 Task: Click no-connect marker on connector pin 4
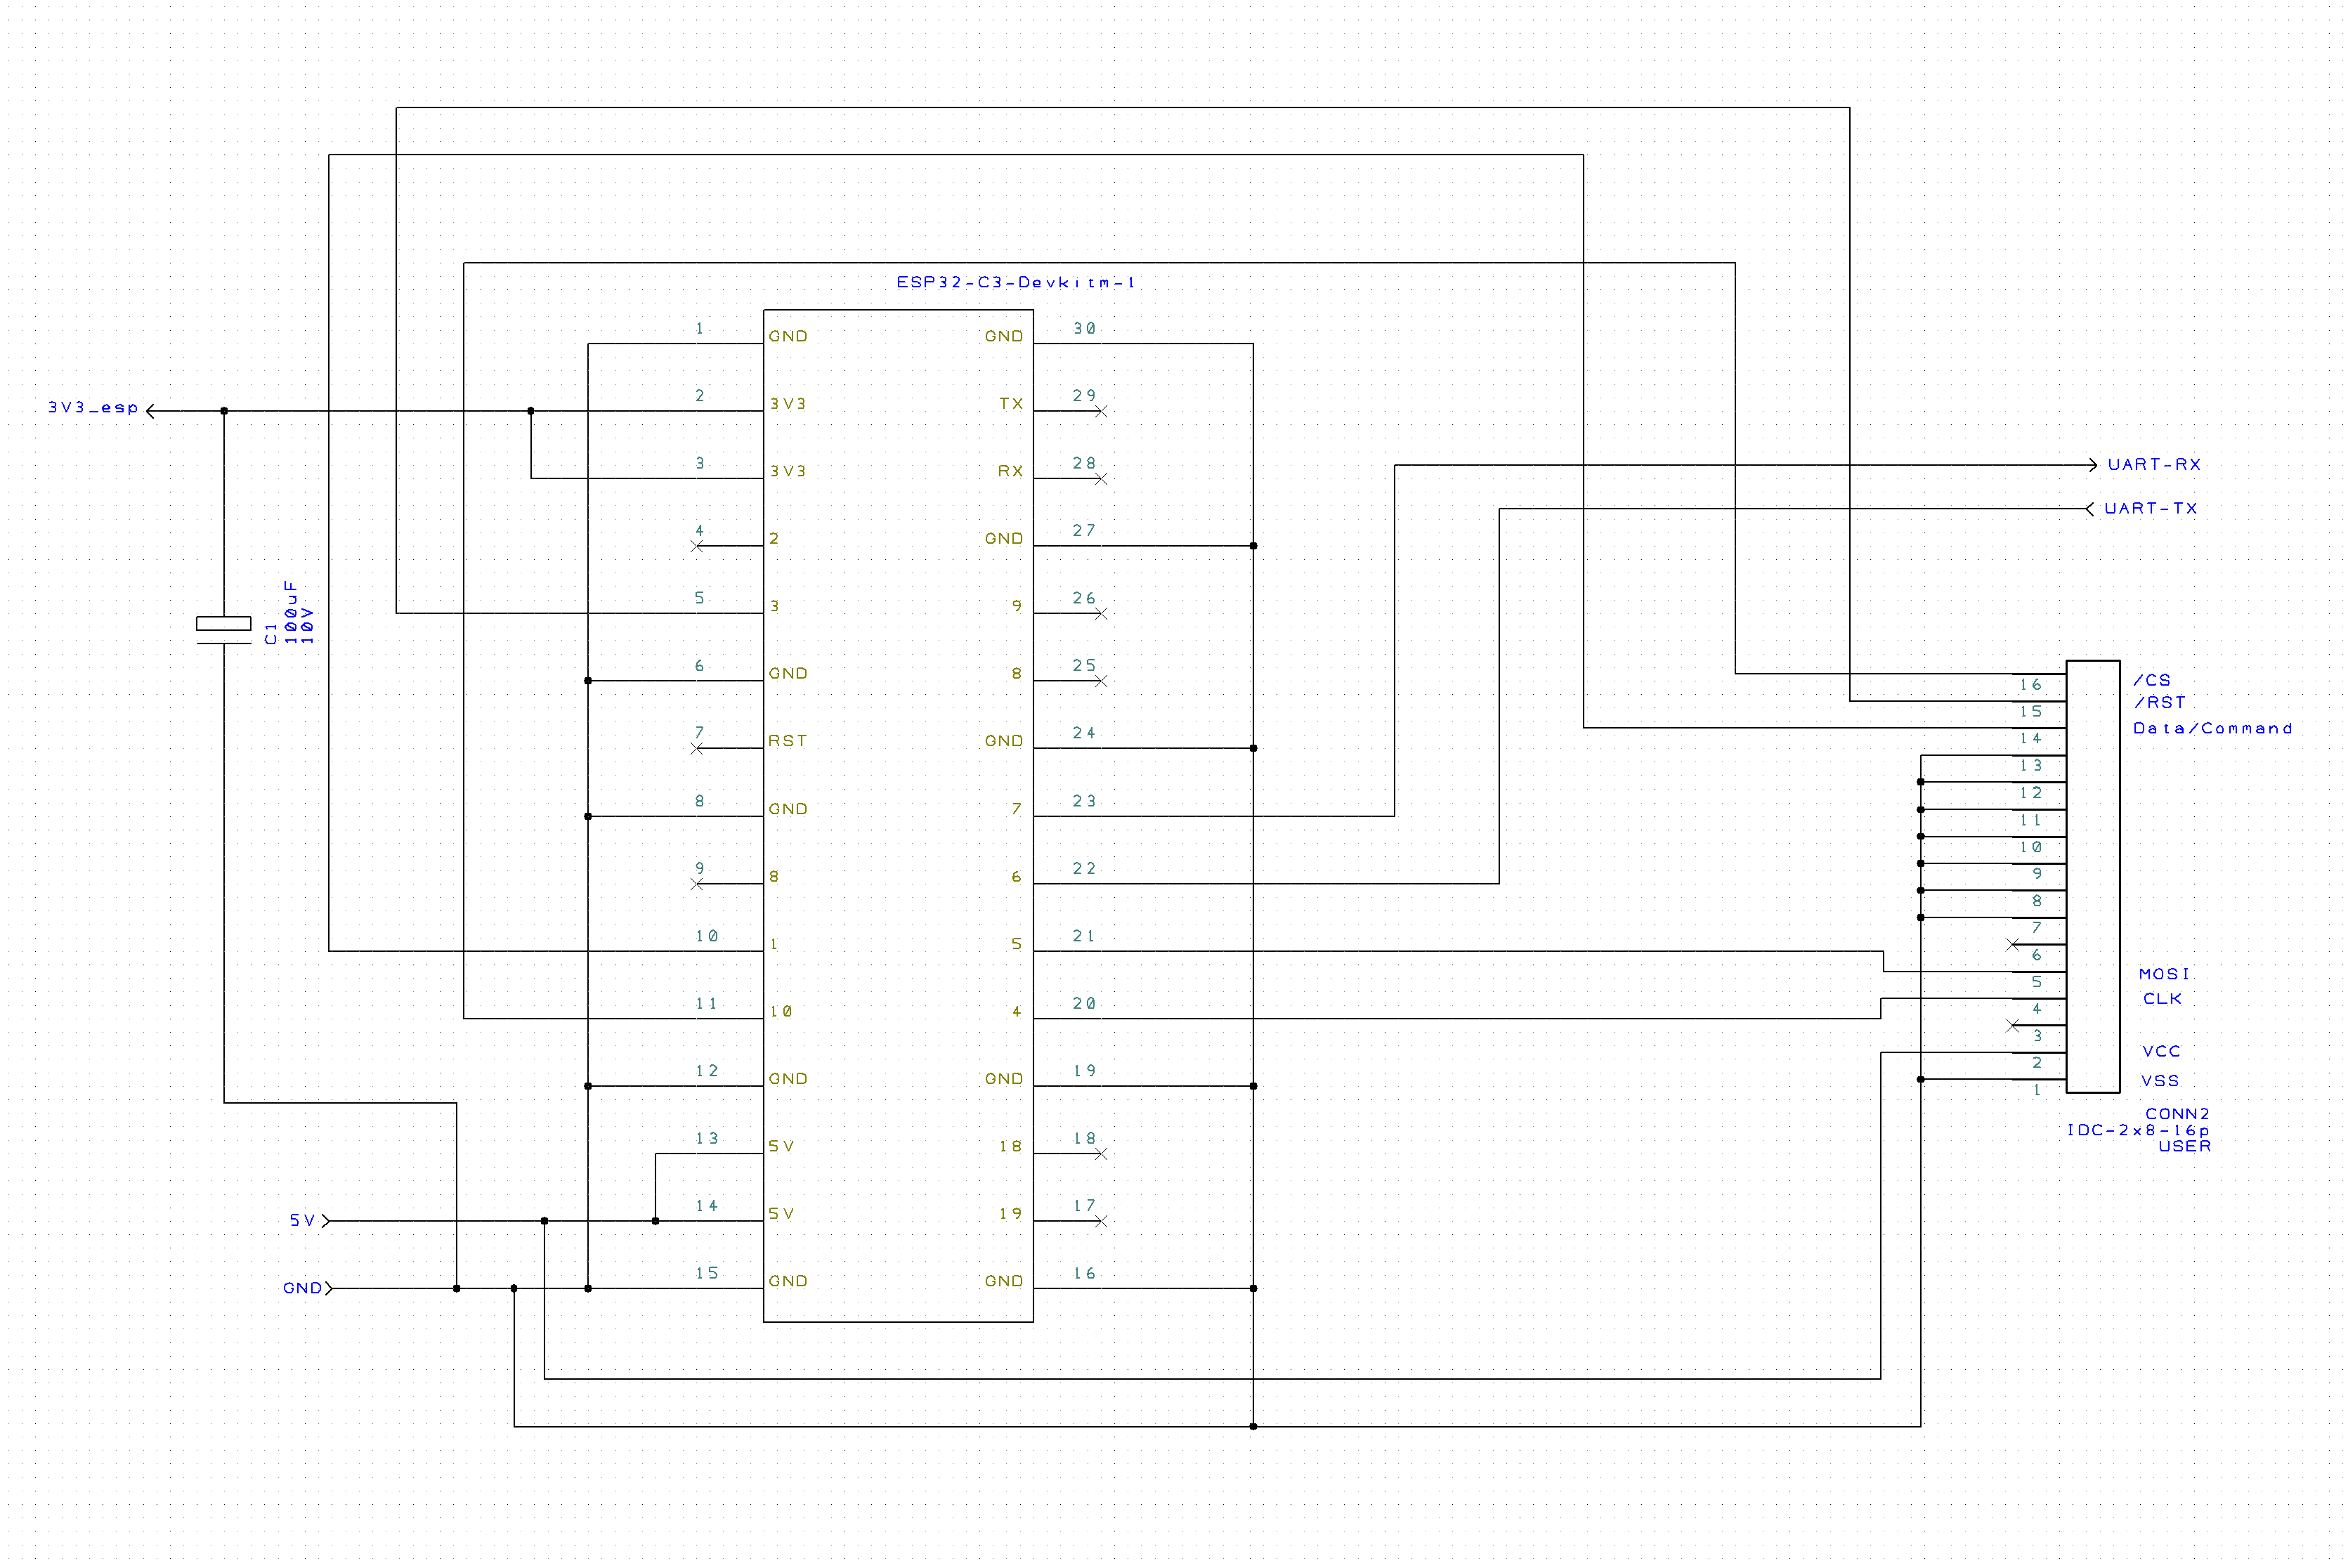2013,1026
